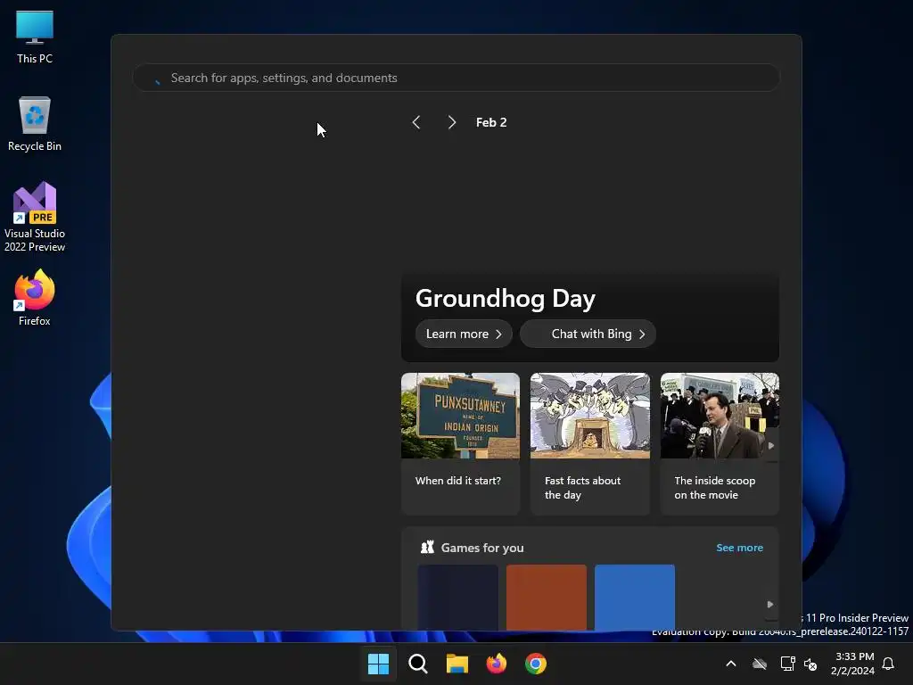Open the network display tray icon
Image resolution: width=913 pixels, height=685 pixels.
click(x=787, y=664)
